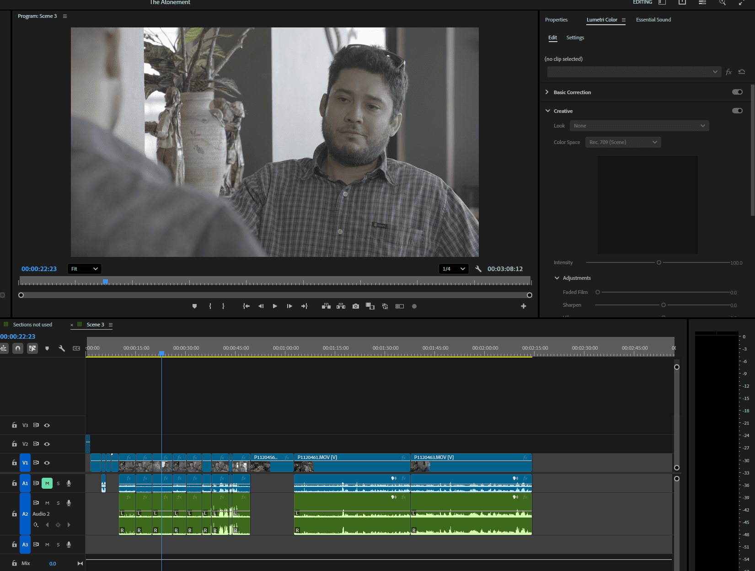Click the Export Frame camera icon
The image size is (755, 571).
(x=356, y=306)
